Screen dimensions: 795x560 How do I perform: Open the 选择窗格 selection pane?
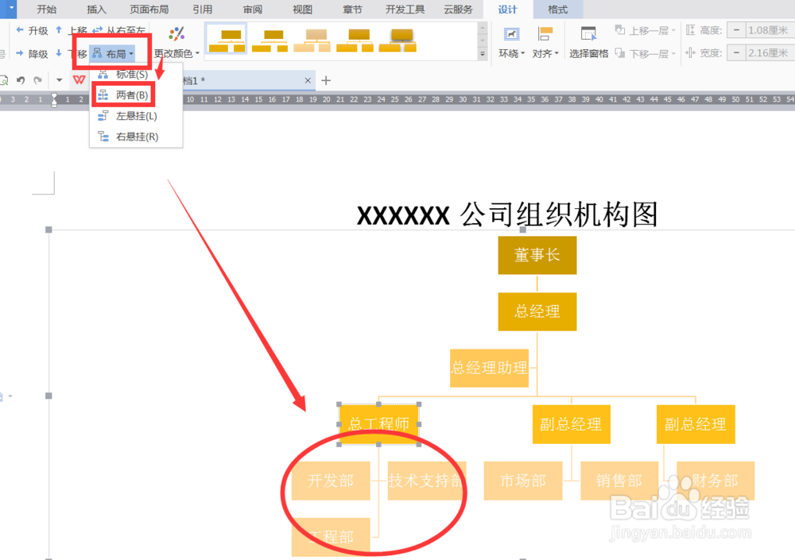tap(588, 40)
